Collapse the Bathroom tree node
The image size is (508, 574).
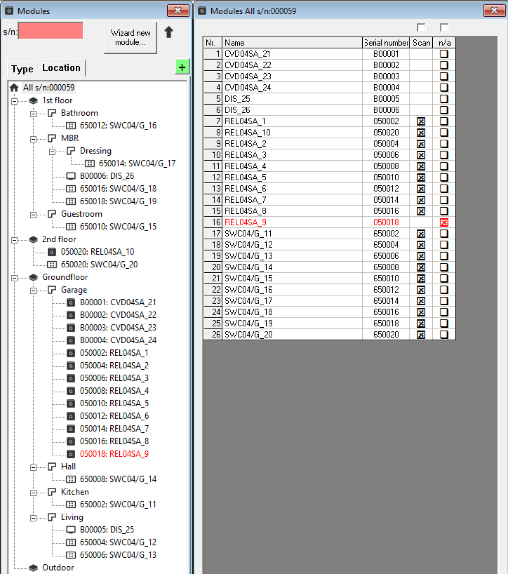(x=33, y=114)
